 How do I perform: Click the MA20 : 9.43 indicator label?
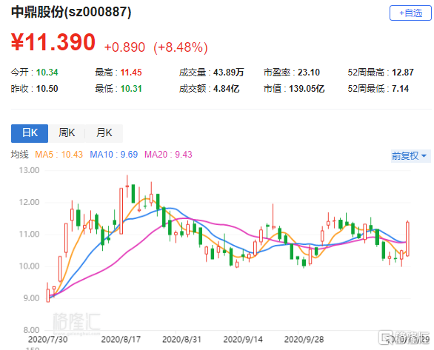[168, 154]
